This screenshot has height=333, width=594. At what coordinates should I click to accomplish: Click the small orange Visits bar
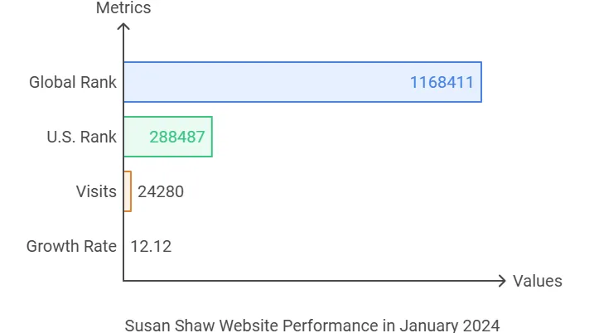click(x=128, y=191)
